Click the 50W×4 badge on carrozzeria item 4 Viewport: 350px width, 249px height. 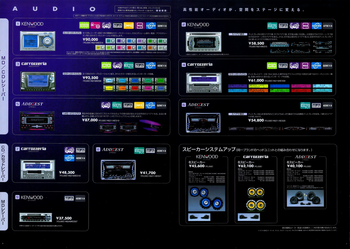(x=328, y=66)
